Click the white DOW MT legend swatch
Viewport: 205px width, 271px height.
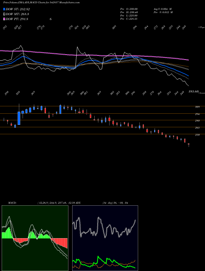tap(5, 14)
